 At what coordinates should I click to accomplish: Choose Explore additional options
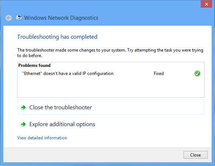[x=111, y=124]
